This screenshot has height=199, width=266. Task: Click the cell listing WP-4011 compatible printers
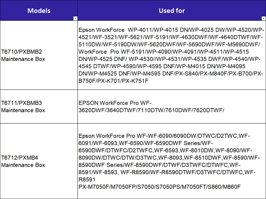[172, 55]
